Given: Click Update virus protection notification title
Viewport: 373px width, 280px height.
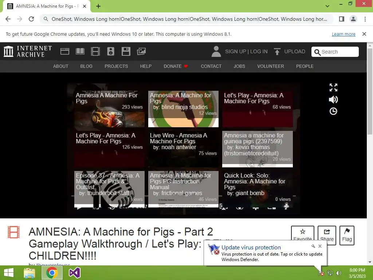Looking at the screenshot, I should tap(251, 248).
